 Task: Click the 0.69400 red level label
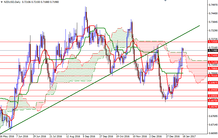213,90
